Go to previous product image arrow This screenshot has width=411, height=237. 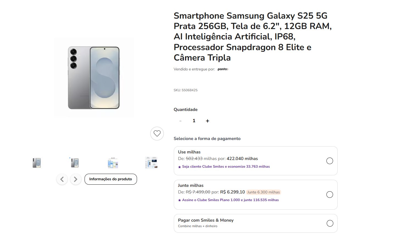click(x=62, y=179)
